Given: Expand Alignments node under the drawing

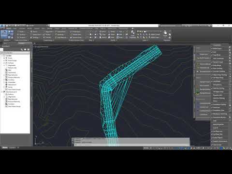Looking at the screenshot, I should (x=4, y=65).
